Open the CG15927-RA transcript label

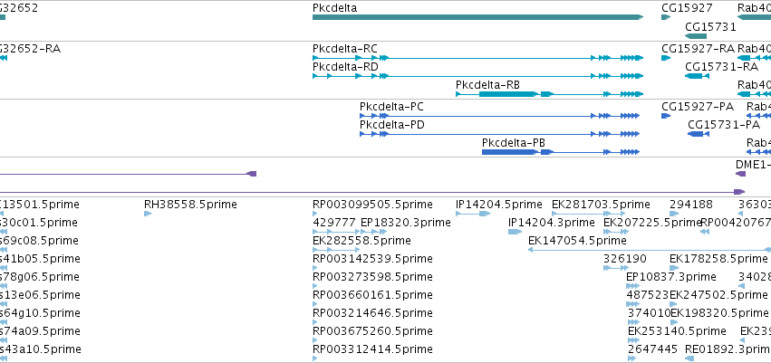pos(698,49)
